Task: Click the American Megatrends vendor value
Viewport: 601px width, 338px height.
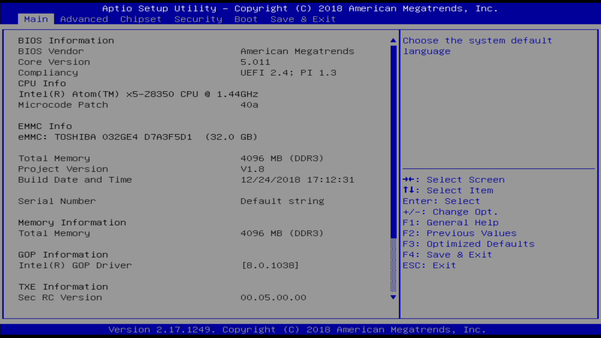Action: (297, 51)
